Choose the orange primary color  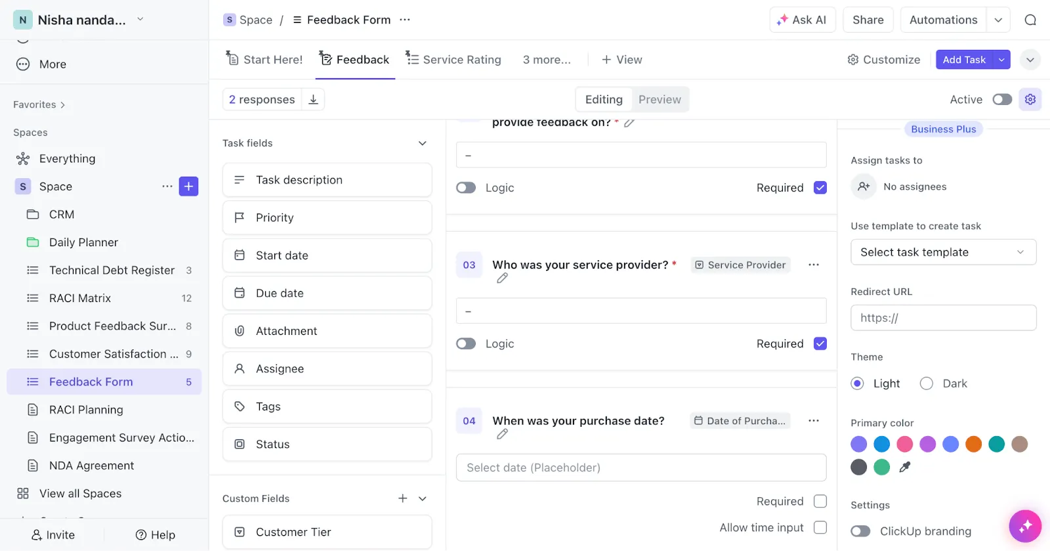(x=973, y=444)
